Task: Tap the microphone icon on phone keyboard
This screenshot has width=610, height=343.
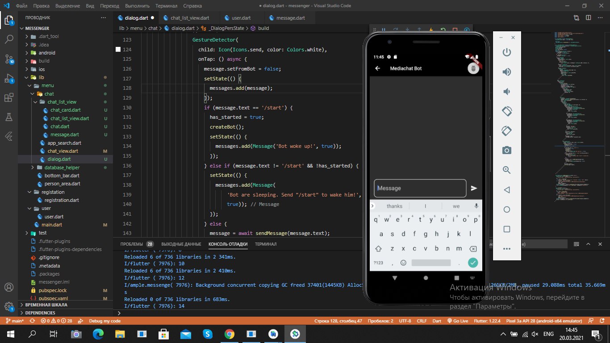Action: 476,206
